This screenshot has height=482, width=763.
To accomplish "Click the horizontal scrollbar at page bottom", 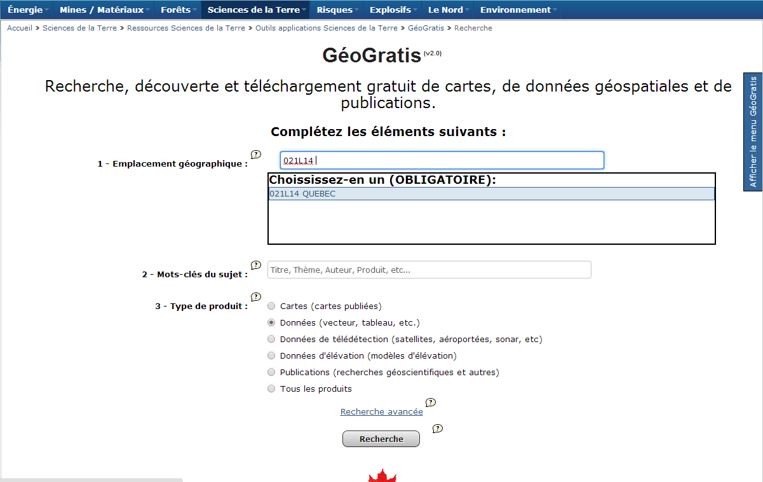I will click(x=91, y=480).
